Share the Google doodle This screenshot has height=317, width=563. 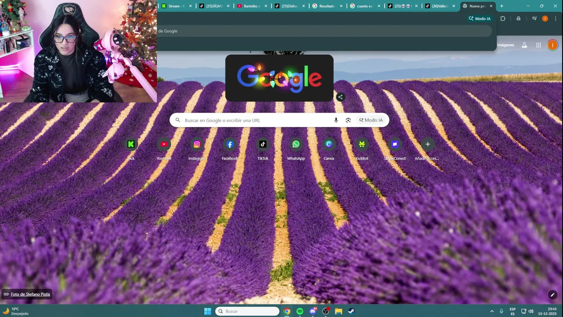(x=340, y=97)
